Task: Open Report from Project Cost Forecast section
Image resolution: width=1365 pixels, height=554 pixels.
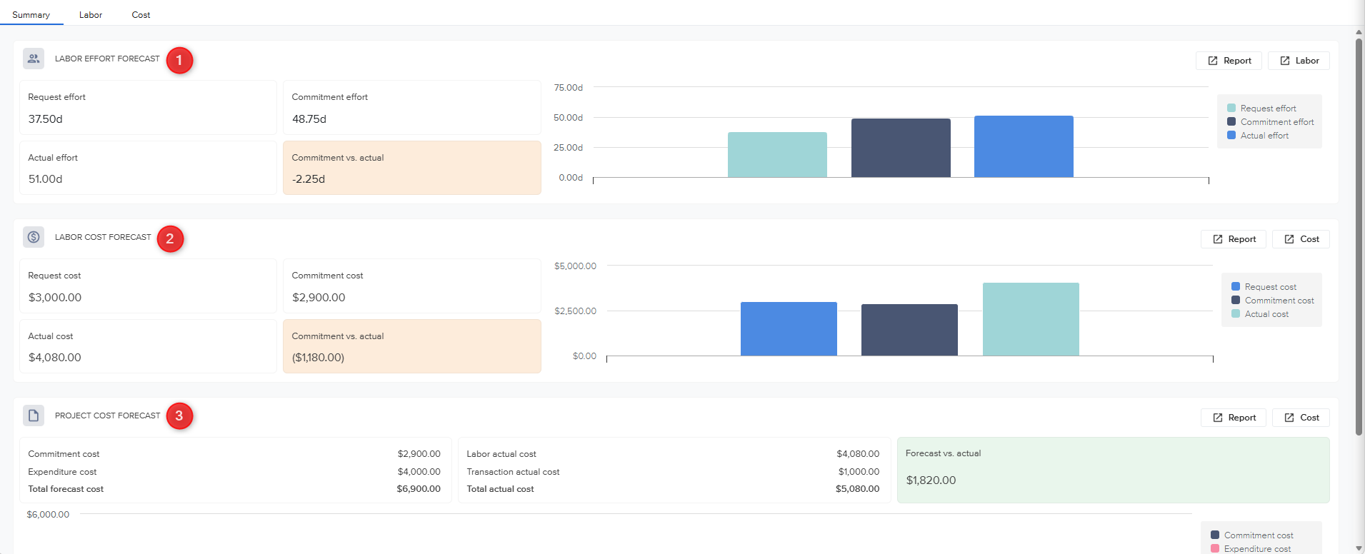Action: tap(1234, 418)
